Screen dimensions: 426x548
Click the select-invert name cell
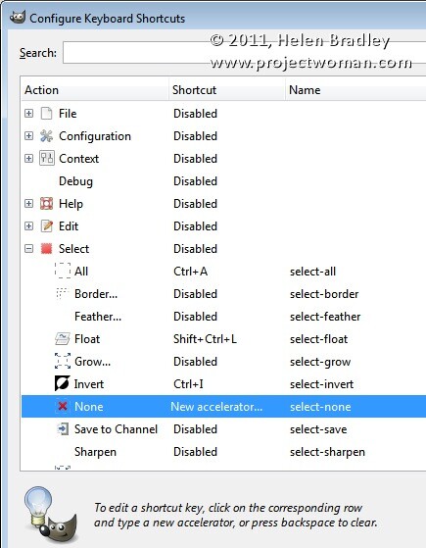point(321,383)
